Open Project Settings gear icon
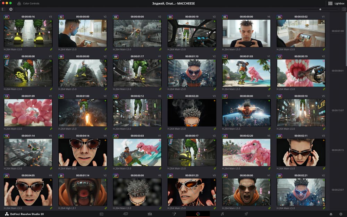 click(x=341, y=214)
